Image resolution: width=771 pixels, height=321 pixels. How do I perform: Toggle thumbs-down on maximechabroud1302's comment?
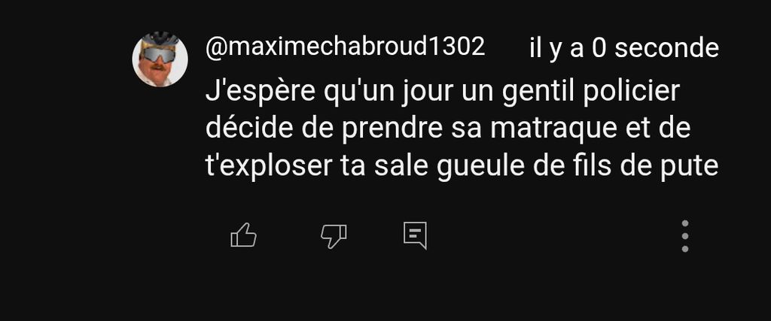334,235
